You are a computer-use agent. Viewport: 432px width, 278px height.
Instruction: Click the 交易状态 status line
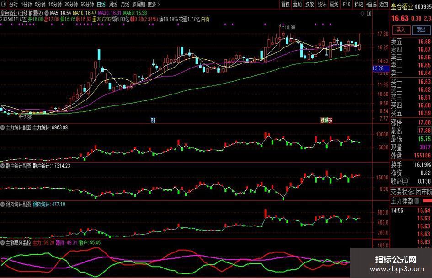(411, 192)
